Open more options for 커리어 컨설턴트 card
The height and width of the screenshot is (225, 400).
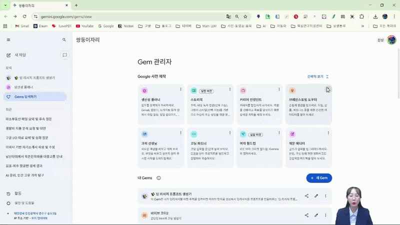[279, 89]
